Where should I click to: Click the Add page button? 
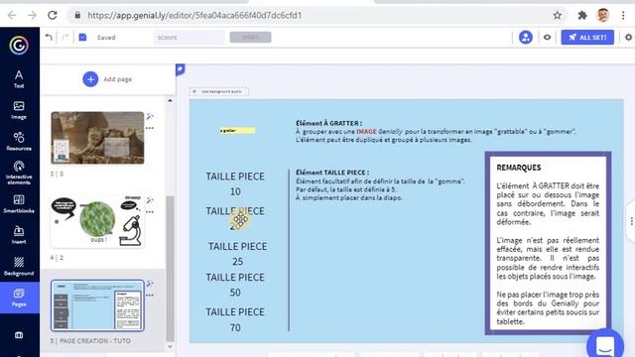pos(108,79)
